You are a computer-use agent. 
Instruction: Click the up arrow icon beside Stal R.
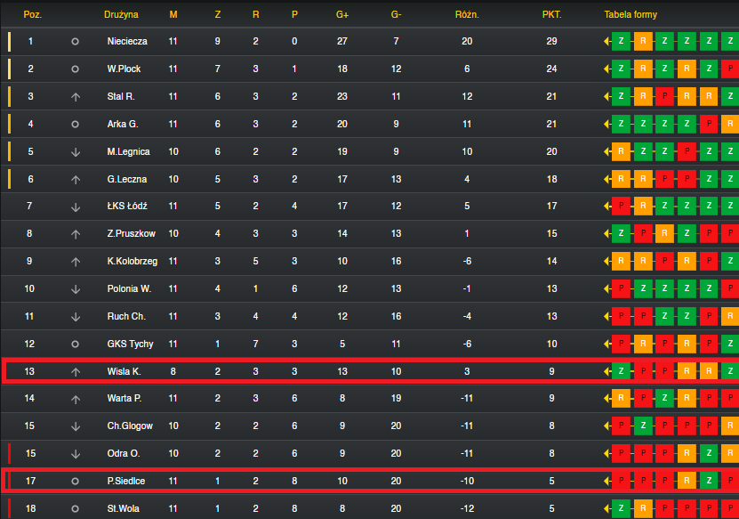point(76,97)
